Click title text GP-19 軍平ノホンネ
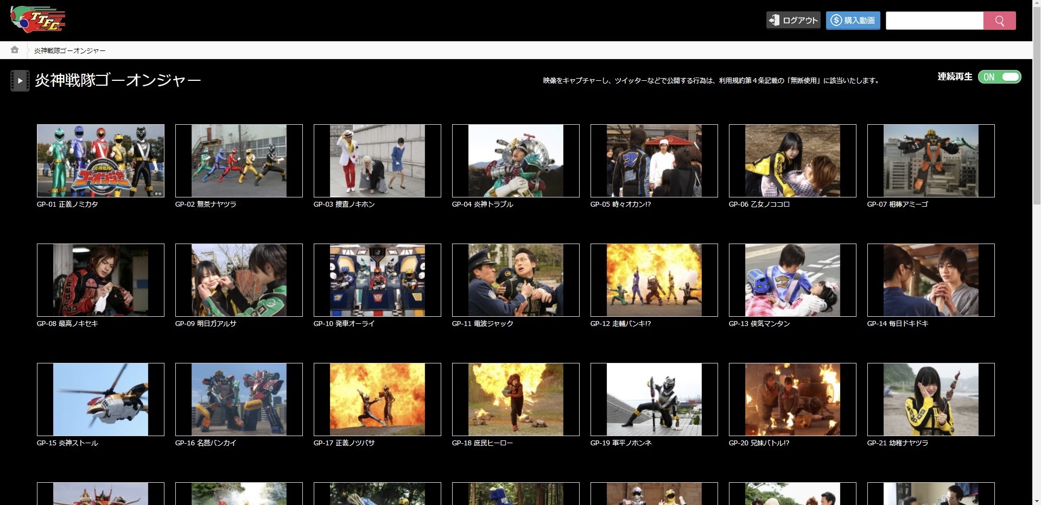The width and height of the screenshot is (1041, 505). 621,443
